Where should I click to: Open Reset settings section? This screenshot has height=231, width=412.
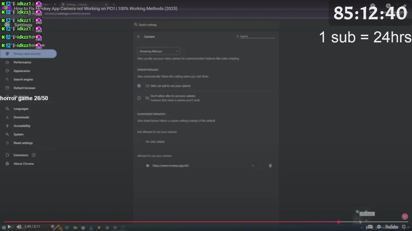click(x=23, y=143)
